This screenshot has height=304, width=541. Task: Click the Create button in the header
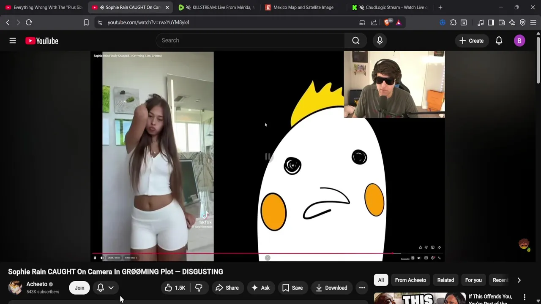(x=471, y=41)
